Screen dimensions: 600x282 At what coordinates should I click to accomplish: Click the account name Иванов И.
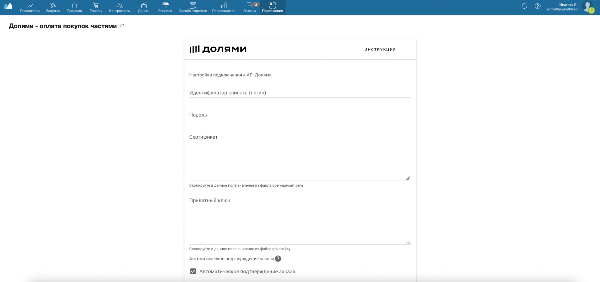(568, 5)
